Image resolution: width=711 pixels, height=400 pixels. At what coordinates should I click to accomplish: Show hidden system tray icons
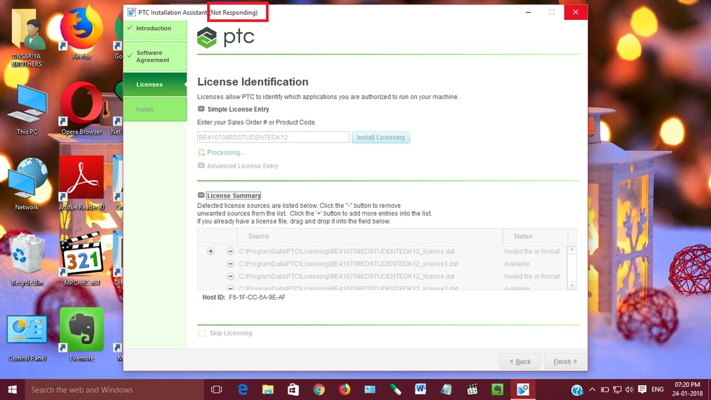point(592,389)
